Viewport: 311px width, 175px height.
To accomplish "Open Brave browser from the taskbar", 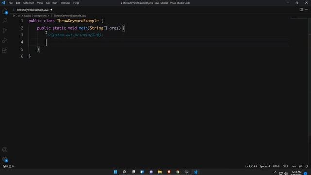I will click(169, 172).
